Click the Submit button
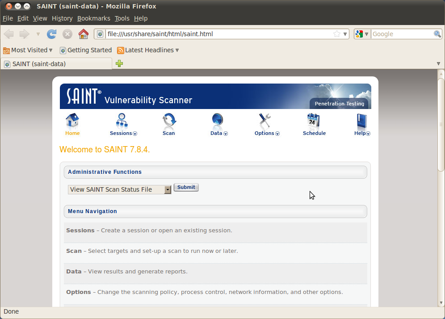The image size is (445, 319). [186, 187]
